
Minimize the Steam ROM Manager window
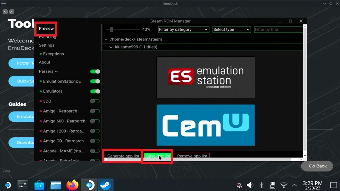pos(280,21)
